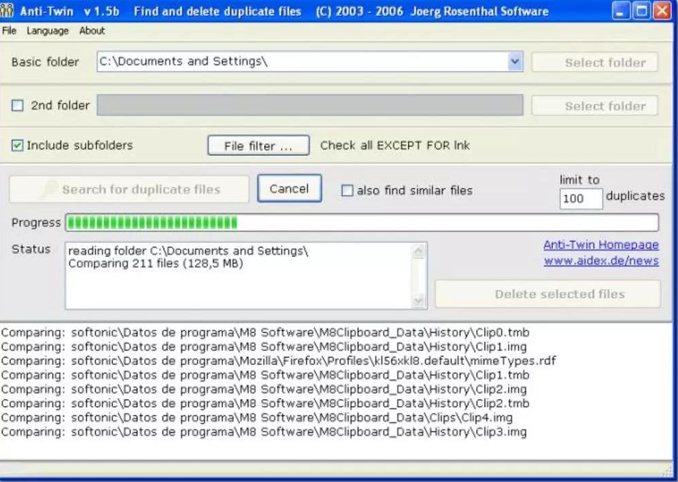Click the green Progress bar
Viewport: 678px width, 482px height.
pos(362,222)
